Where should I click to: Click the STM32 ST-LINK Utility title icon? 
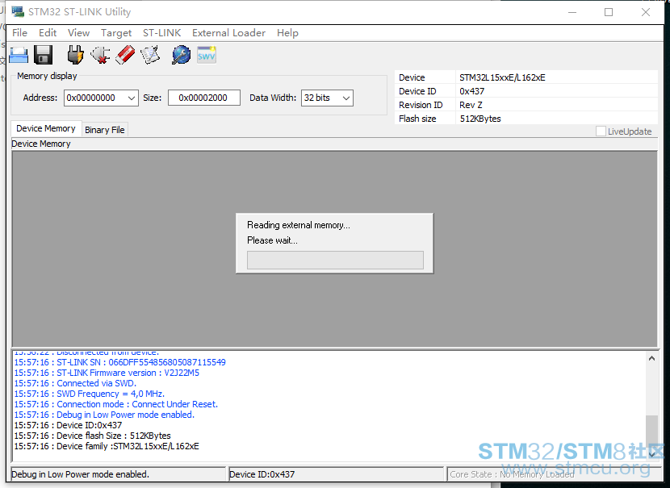18,11
